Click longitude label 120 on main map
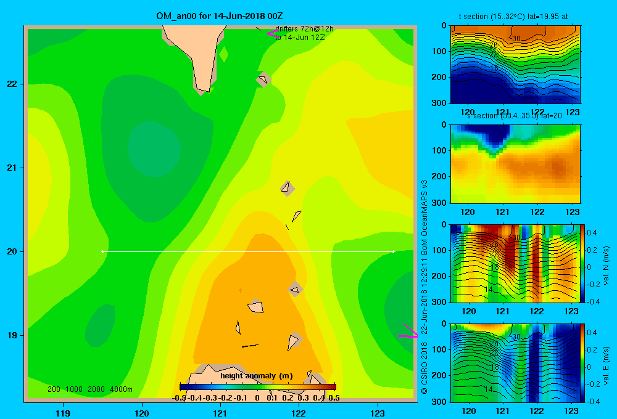This screenshot has height=419, width=617. coord(142,413)
